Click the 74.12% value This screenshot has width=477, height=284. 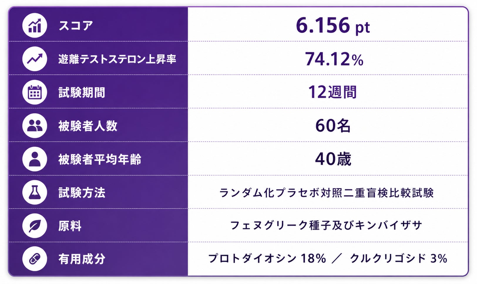pos(334,59)
